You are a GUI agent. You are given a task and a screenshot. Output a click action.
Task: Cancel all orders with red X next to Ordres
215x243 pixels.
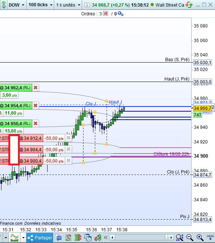click(105, 14)
